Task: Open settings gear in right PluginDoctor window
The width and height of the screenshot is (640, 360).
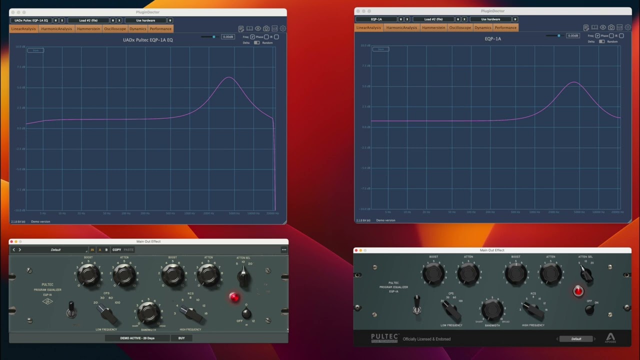Action: (628, 27)
